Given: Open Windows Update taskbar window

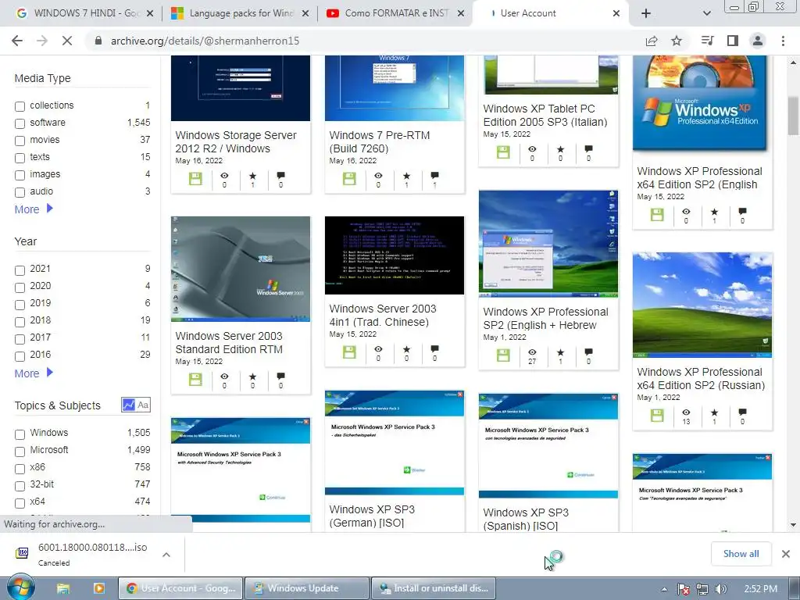Looking at the screenshot, I should click(x=306, y=588).
